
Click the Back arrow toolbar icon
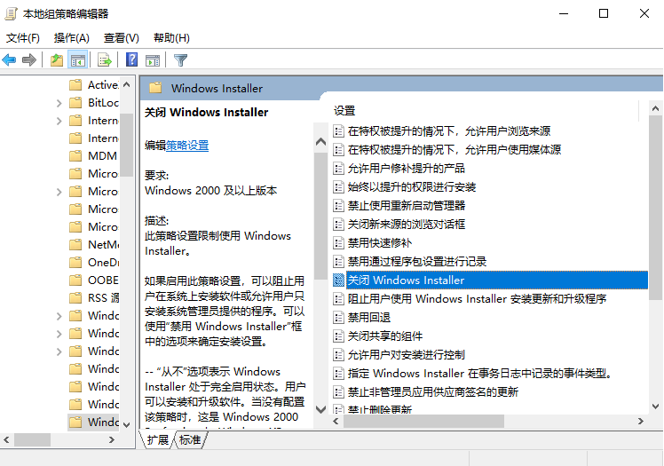10,60
